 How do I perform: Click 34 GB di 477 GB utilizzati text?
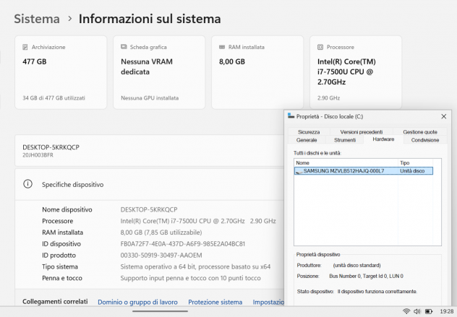[x=54, y=98]
